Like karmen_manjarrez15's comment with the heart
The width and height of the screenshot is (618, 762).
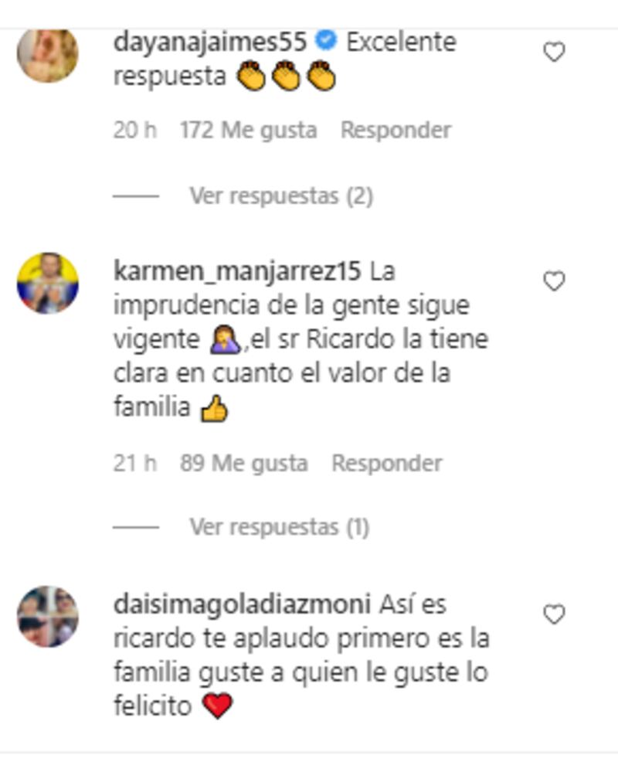tap(554, 281)
